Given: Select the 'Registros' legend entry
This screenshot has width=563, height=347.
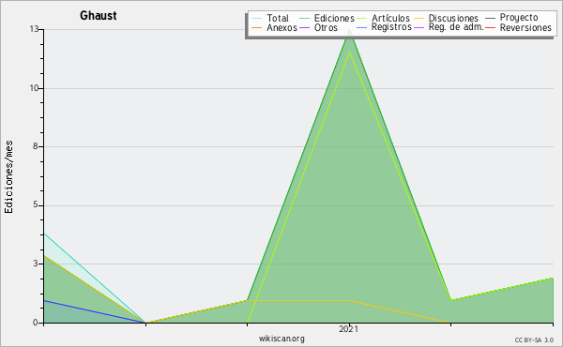Looking at the screenshot, I should coord(391,27).
